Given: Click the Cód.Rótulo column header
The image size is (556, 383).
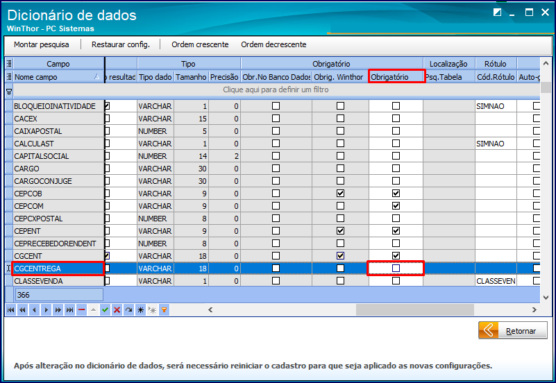Looking at the screenshot, I should click(x=496, y=77).
